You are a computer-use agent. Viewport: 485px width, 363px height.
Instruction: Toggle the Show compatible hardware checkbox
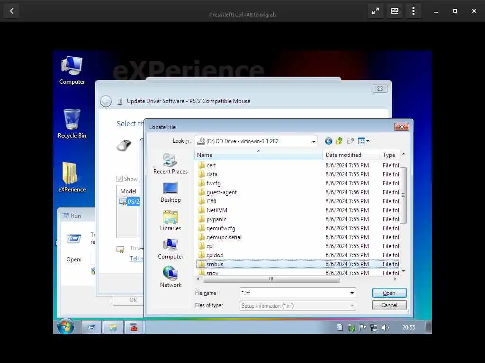tap(119, 179)
